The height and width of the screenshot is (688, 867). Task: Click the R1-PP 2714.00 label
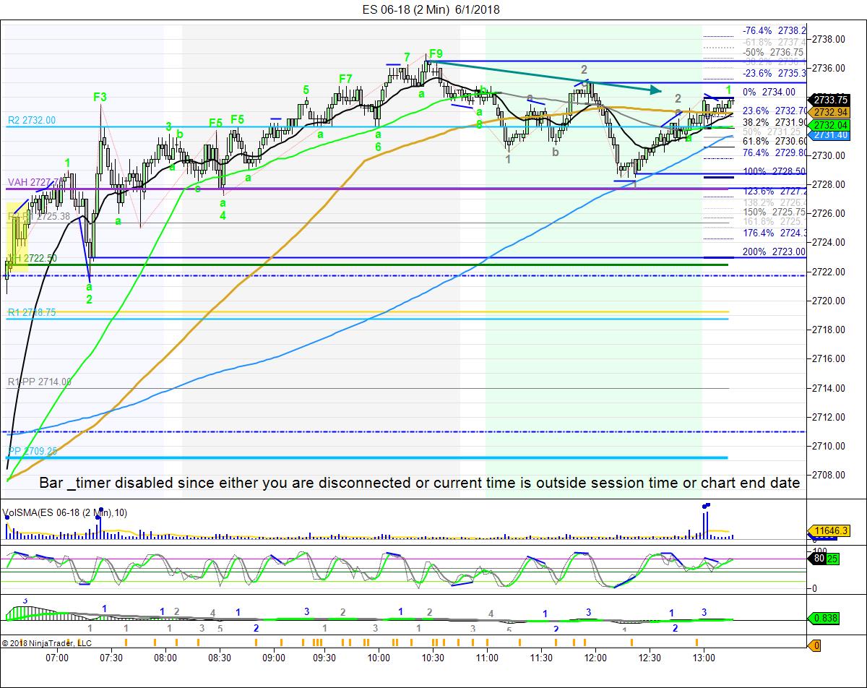point(40,382)
